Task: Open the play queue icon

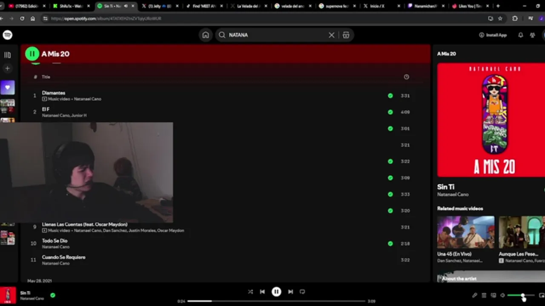Action: point(484,295)
